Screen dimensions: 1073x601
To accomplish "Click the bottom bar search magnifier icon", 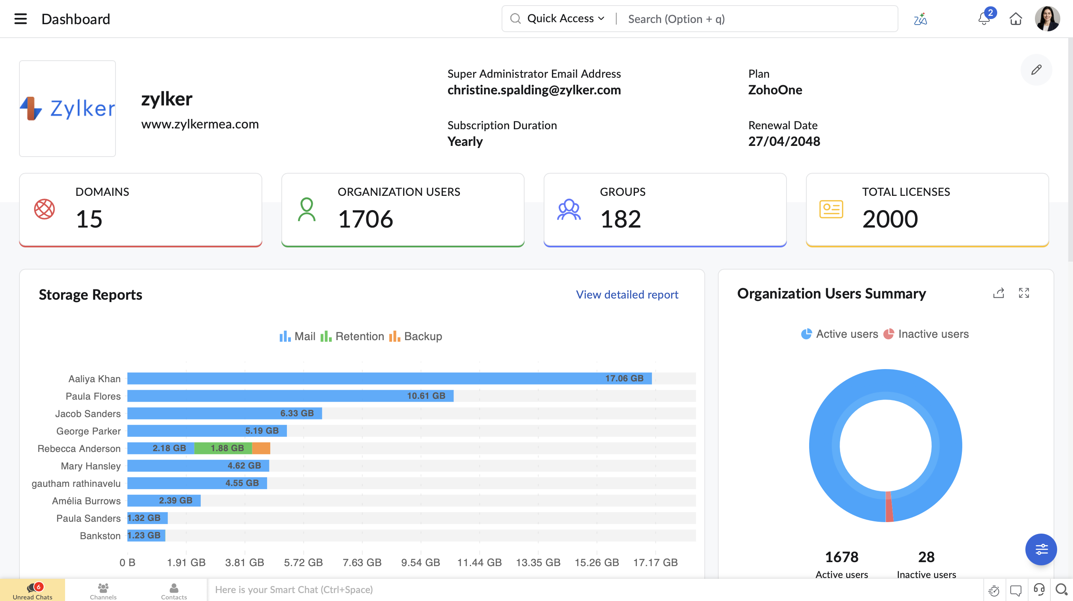I will (x=1061, y=590).
